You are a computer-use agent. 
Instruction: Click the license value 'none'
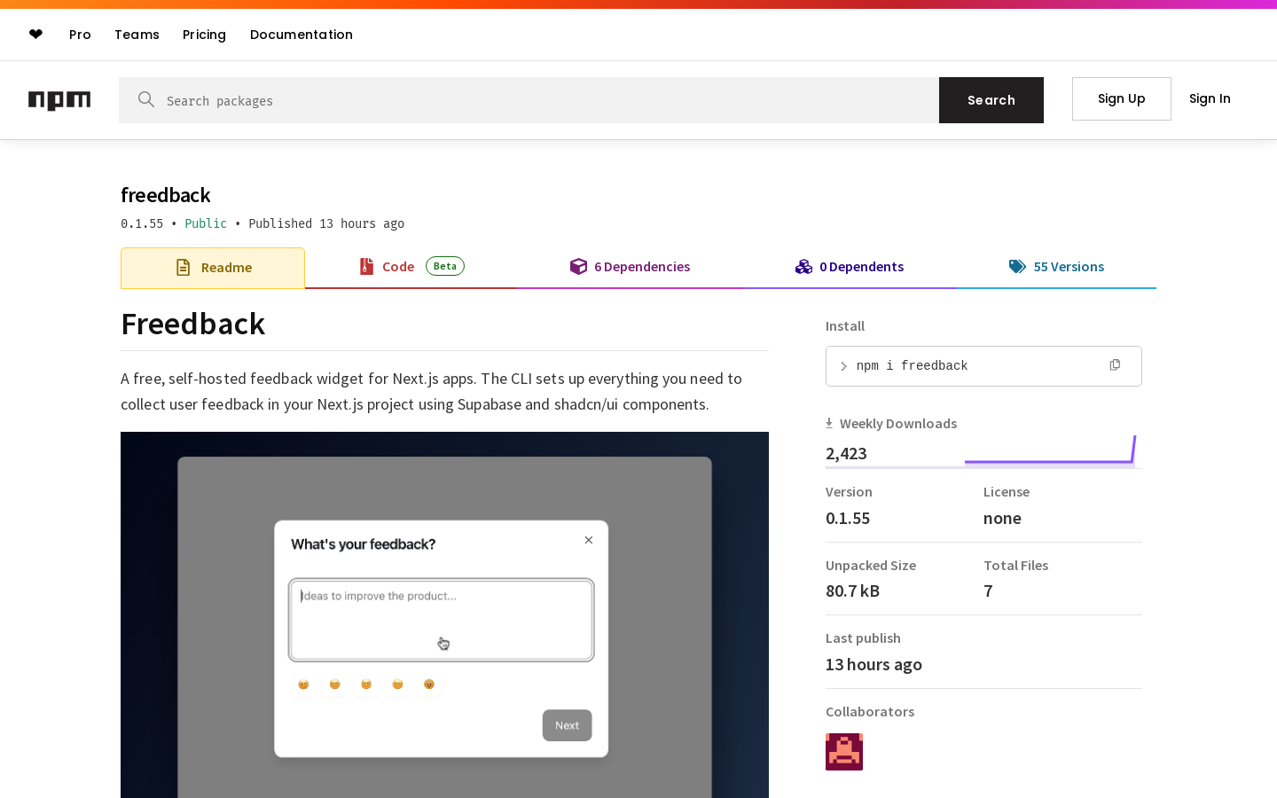[1002, 519]
